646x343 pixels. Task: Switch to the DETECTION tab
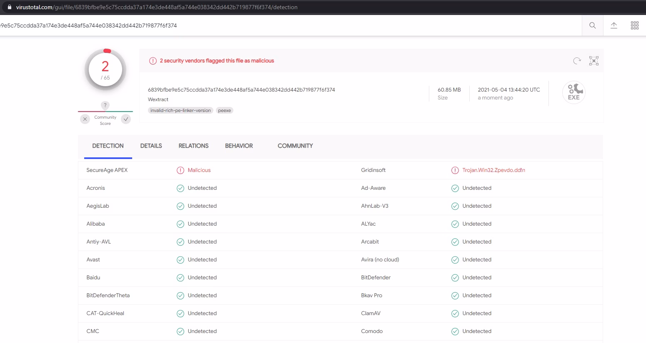(x=108, y=146)
